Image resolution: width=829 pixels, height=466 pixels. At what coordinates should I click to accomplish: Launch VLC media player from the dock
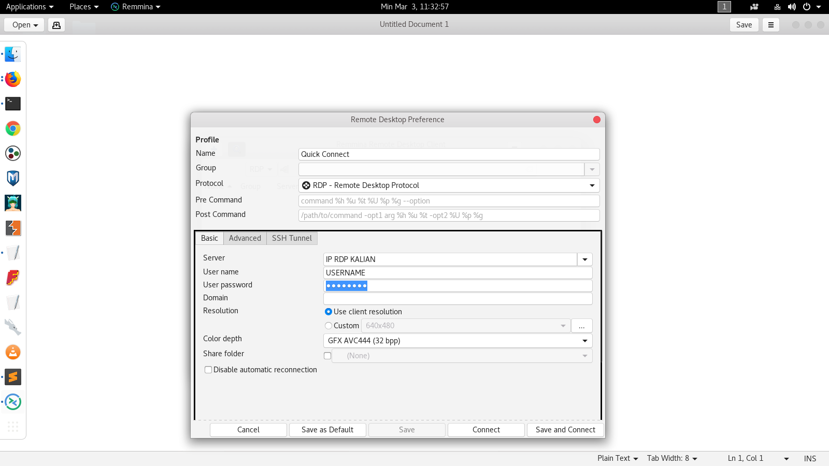point(13,352)
